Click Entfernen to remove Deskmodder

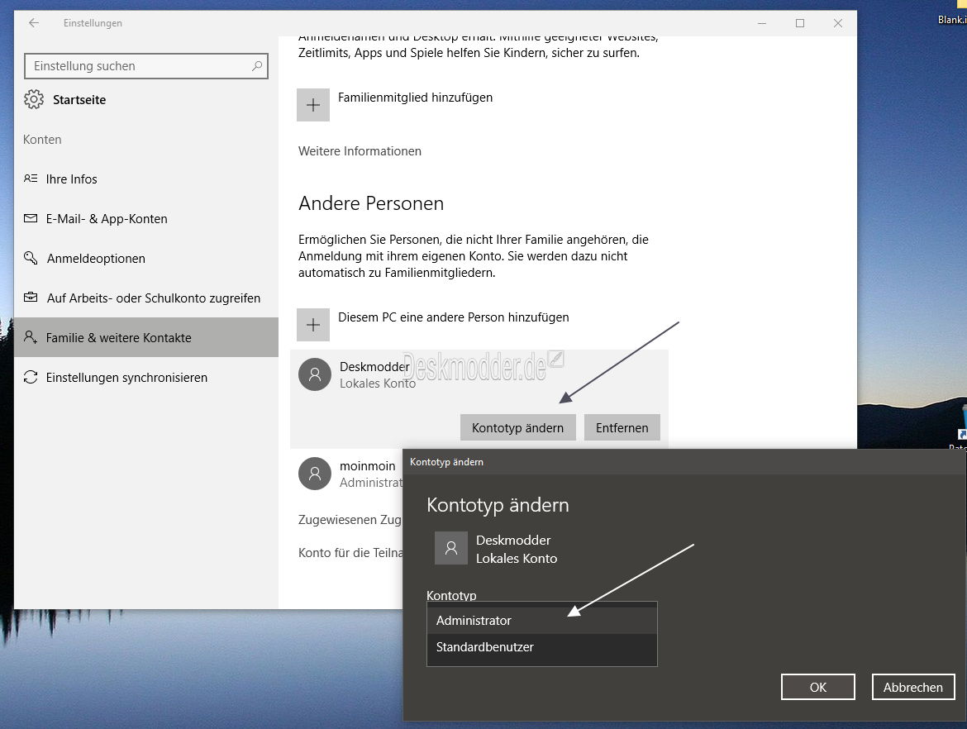pyautogui.click(x=622, y=427)
